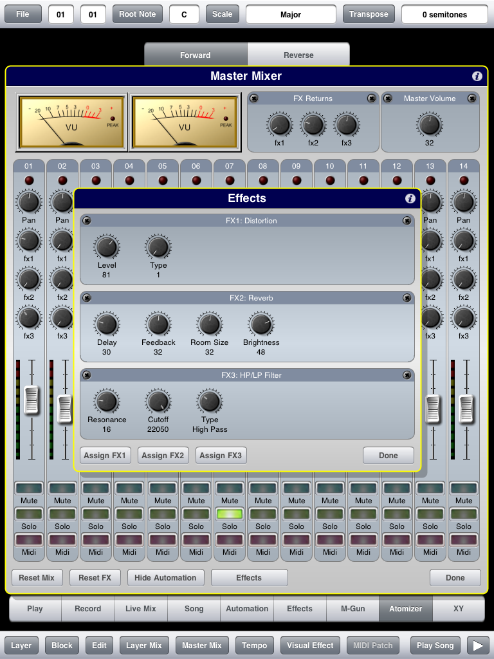
Task: Toggle Solo on channel 07
Action: pyautogui.click(x=230, y=514)
